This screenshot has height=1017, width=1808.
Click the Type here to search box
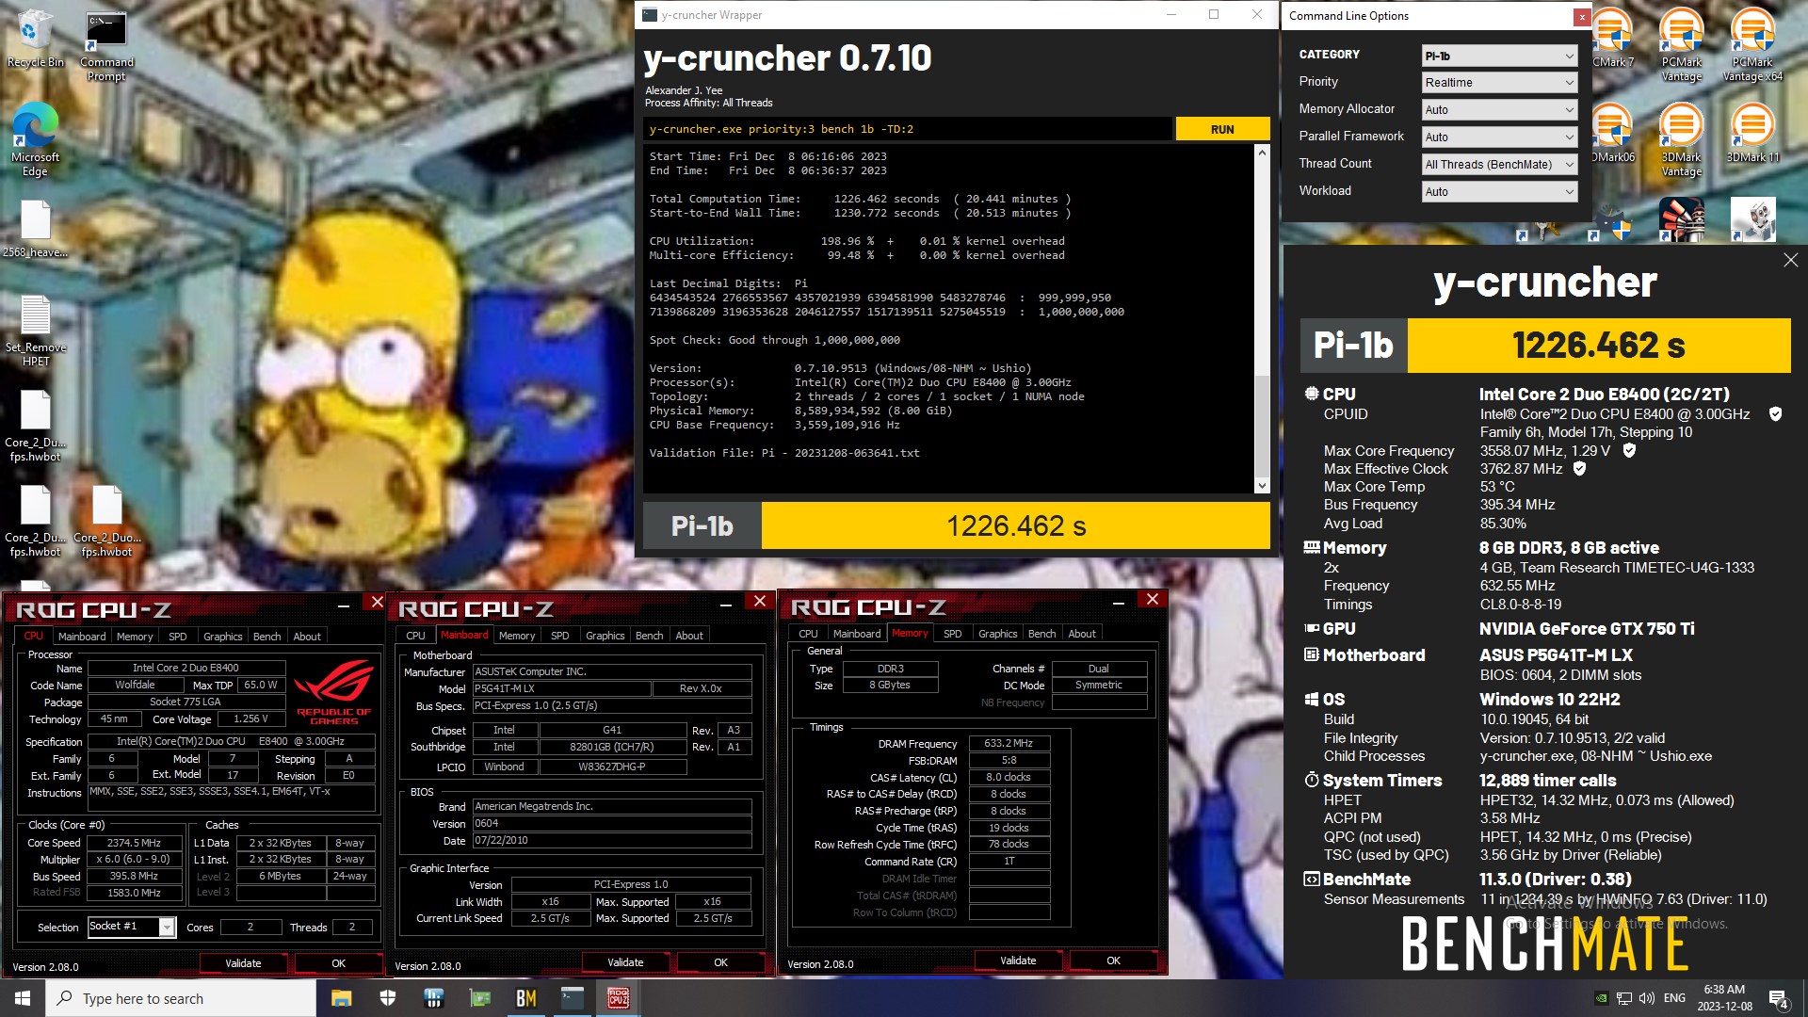point(181,998)
